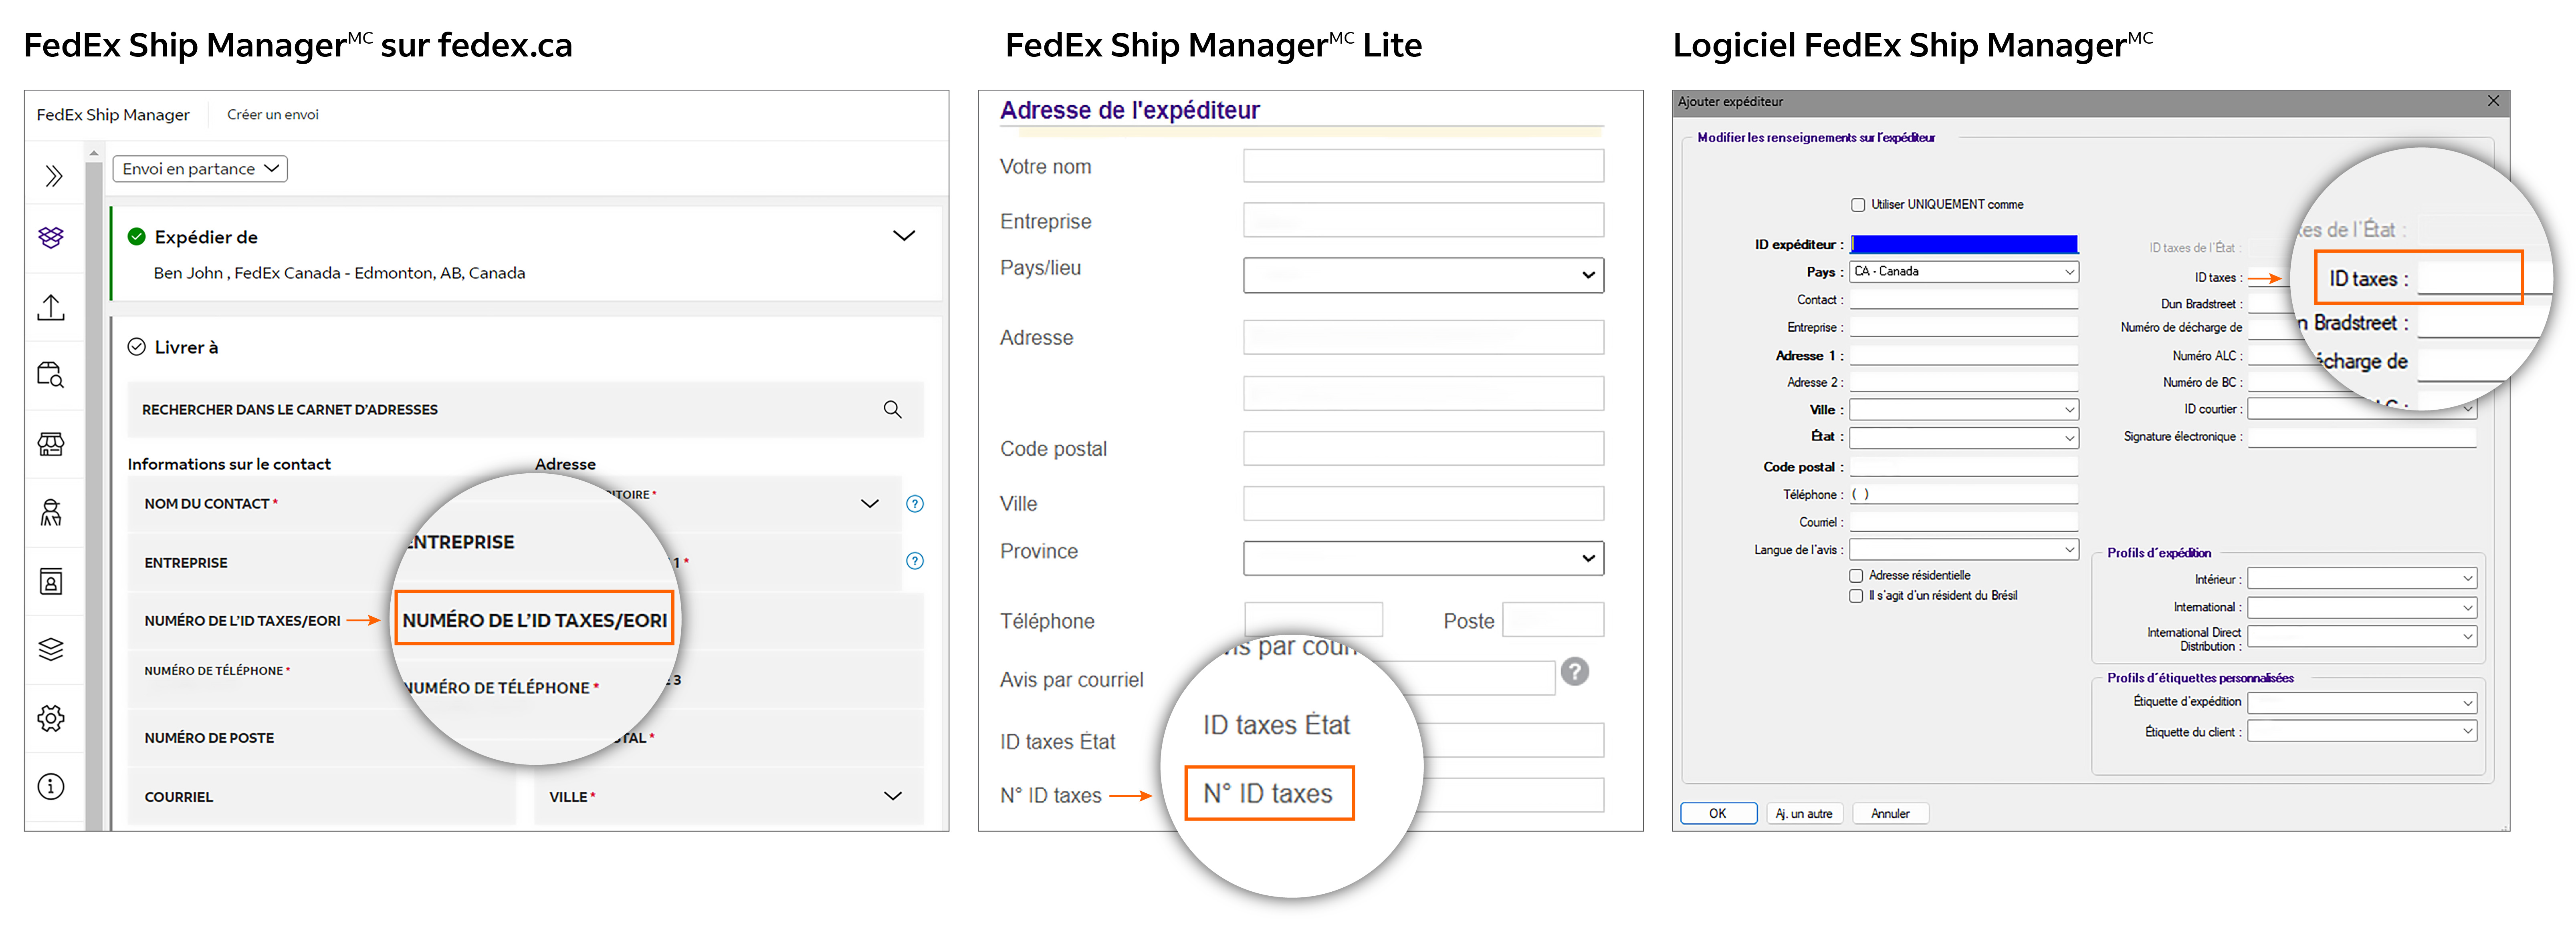Click the Signature électronique field
The width and height of the screenshot is (2576, 927).
(x=2362, y=438)
